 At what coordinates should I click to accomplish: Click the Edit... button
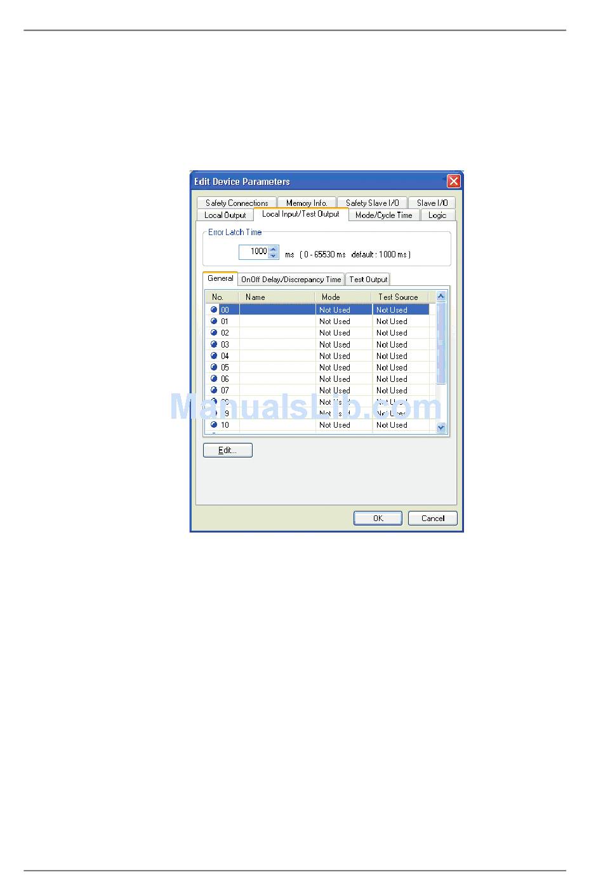click(227, 451)
